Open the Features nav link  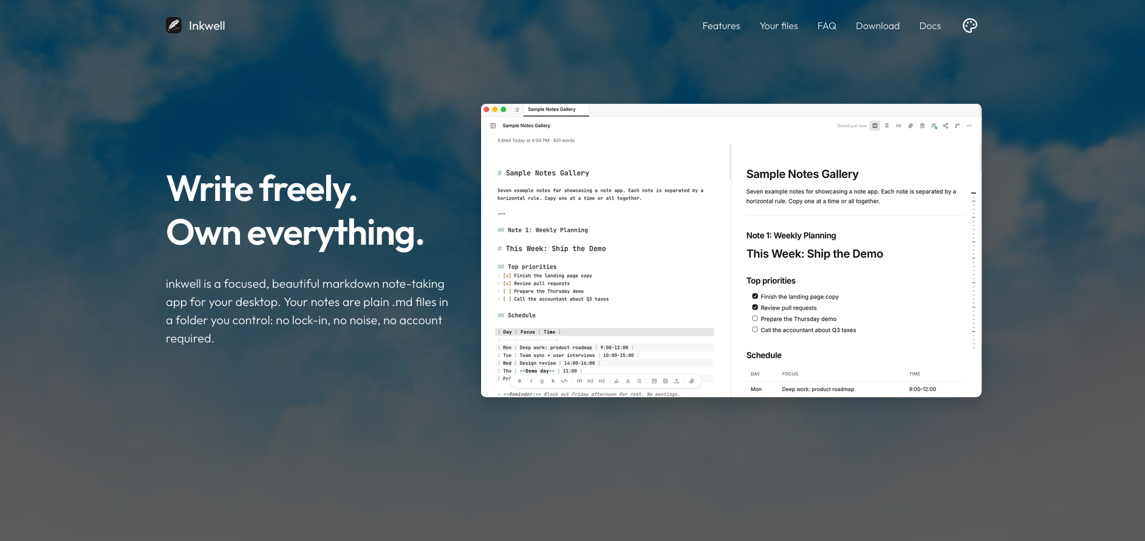pos(721,26)
